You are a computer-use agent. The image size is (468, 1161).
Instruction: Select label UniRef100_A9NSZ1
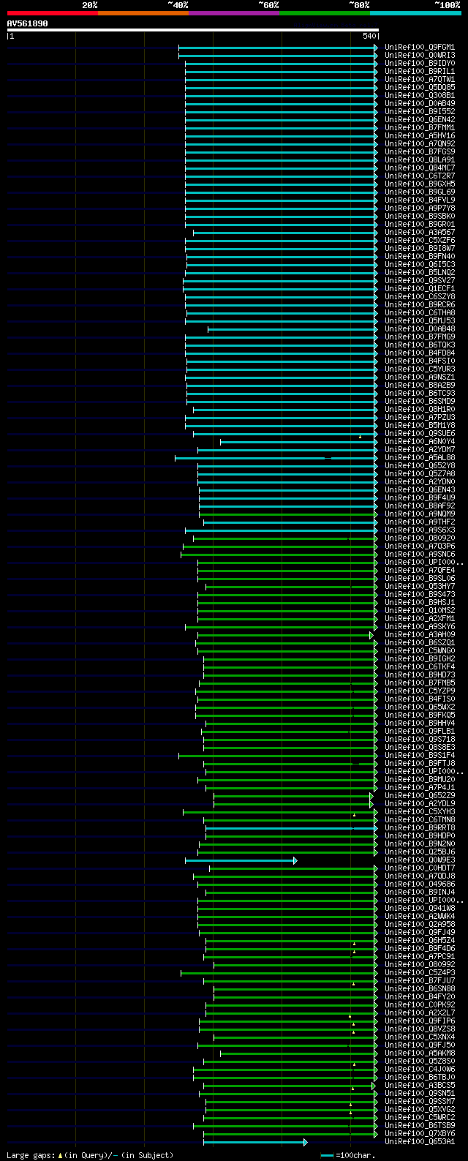click(x=420, y=377)
